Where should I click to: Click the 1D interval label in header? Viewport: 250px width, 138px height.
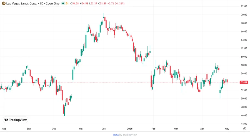(41, 3)
